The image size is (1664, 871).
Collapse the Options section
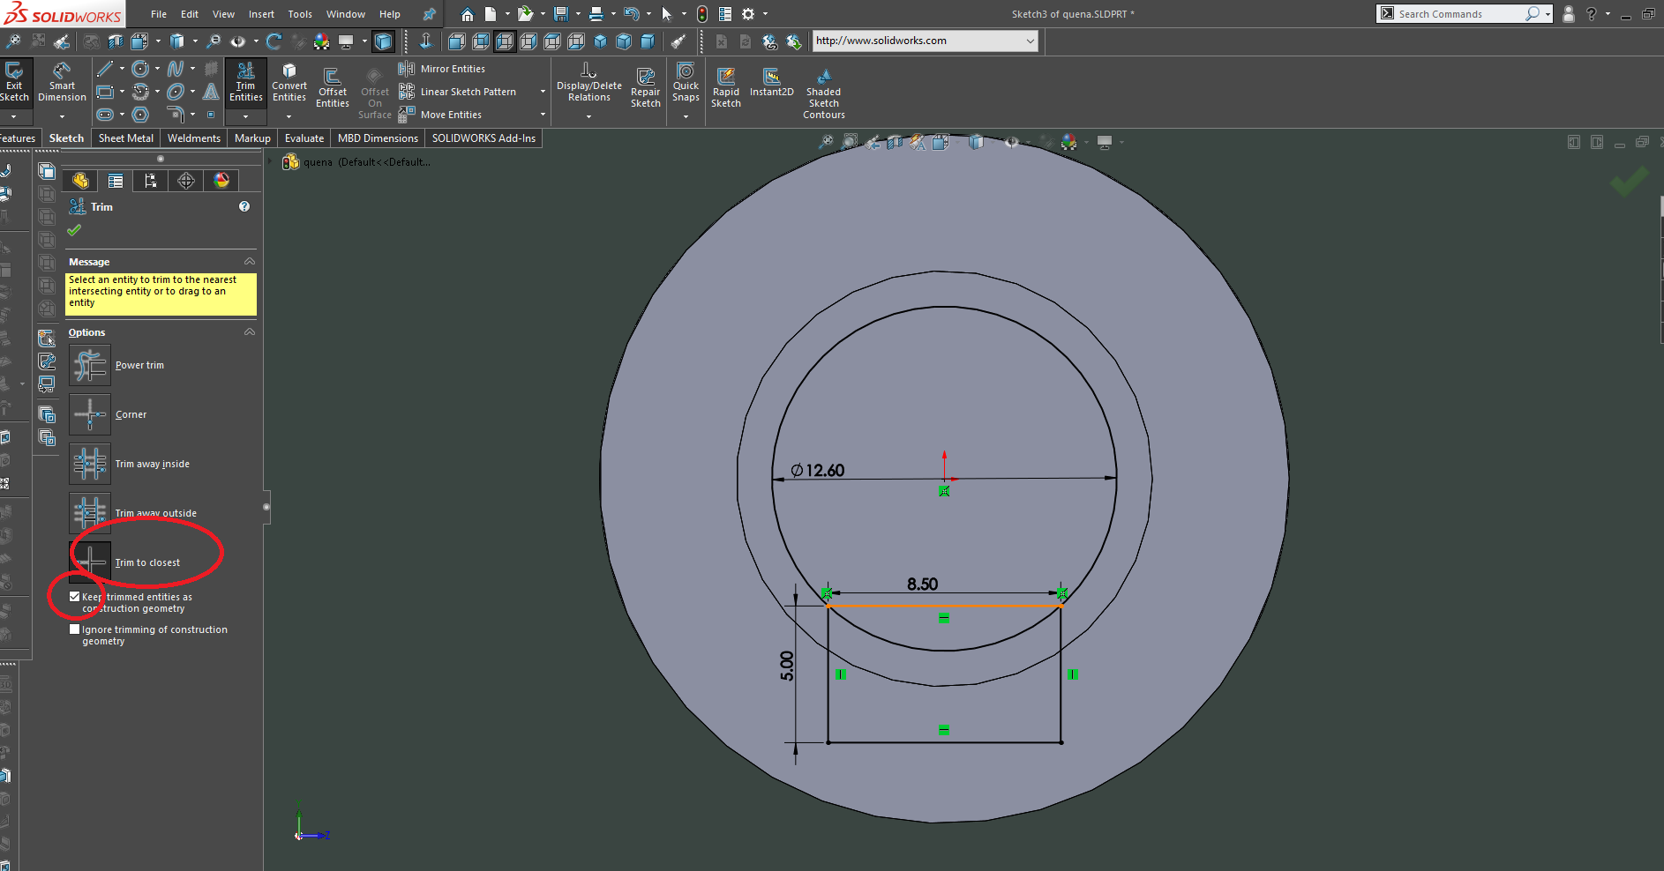[250, 332]
